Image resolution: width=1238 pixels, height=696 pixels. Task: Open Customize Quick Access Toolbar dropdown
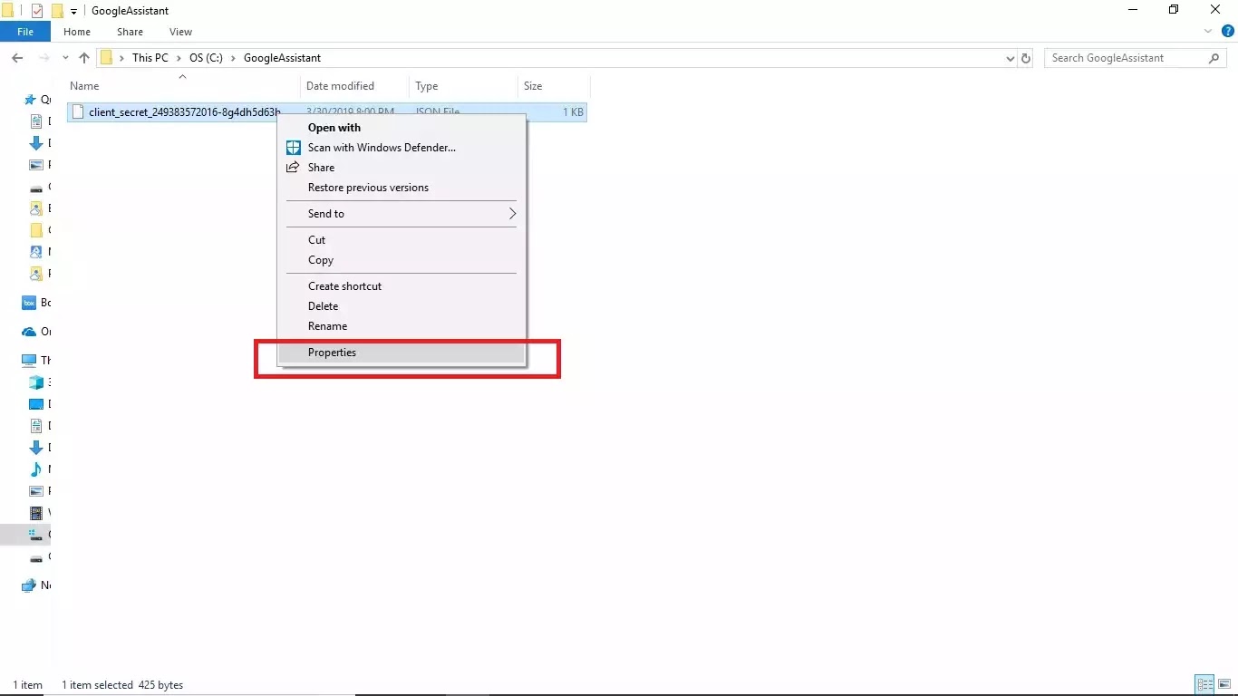click(74, 12)
